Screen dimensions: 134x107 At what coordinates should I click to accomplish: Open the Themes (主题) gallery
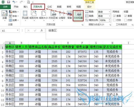point(5,16)
